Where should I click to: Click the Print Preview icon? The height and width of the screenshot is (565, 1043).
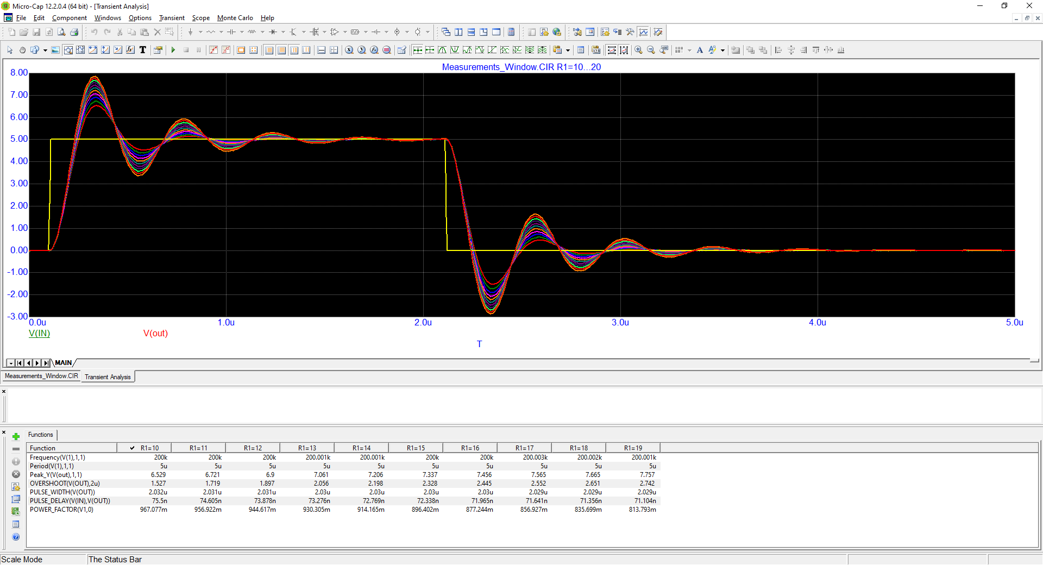pyautogui.click(x=61, y=32)
